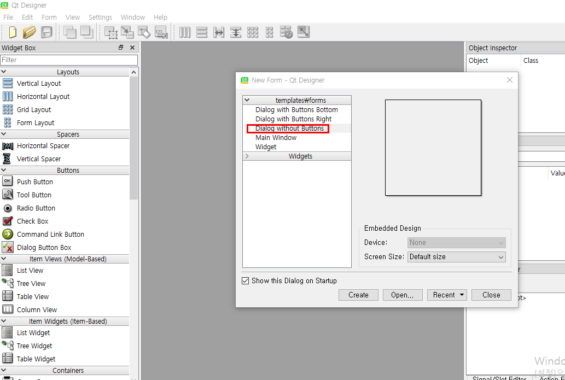Open the Recent files dropdown button
Image resolution: width=565 pixels, height=380 pixels.
[x=447, y=295]
